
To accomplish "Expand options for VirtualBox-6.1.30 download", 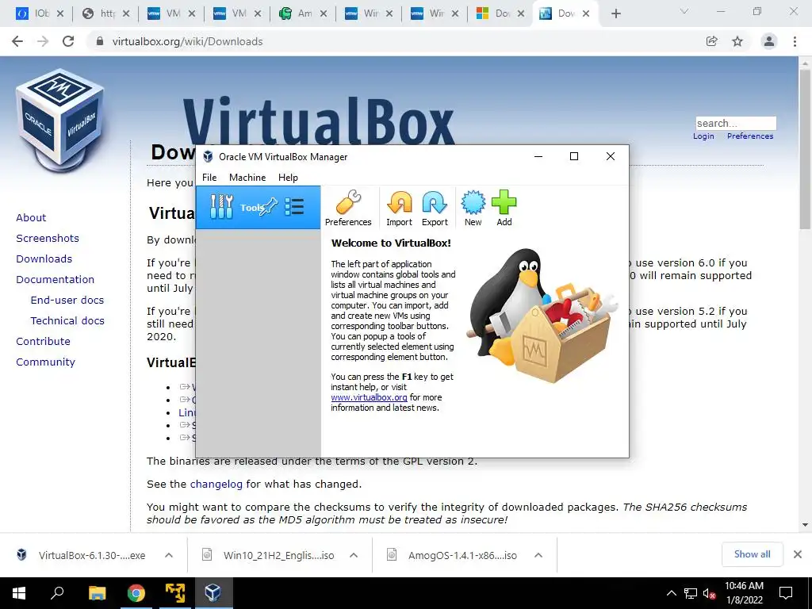I will (169, 555).
